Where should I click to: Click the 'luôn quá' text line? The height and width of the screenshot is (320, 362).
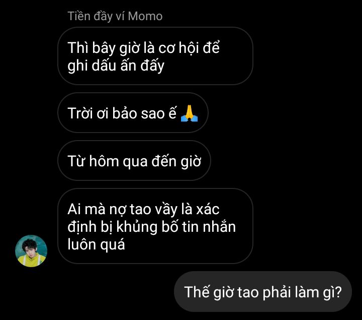click(96, 244)
